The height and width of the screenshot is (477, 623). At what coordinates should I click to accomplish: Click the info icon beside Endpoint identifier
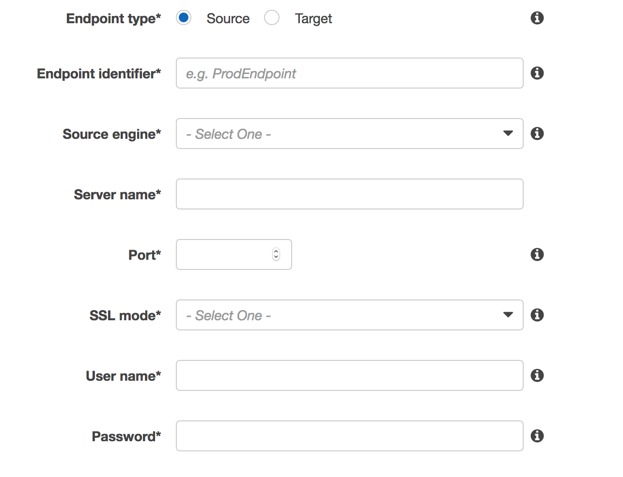point(537,73)
